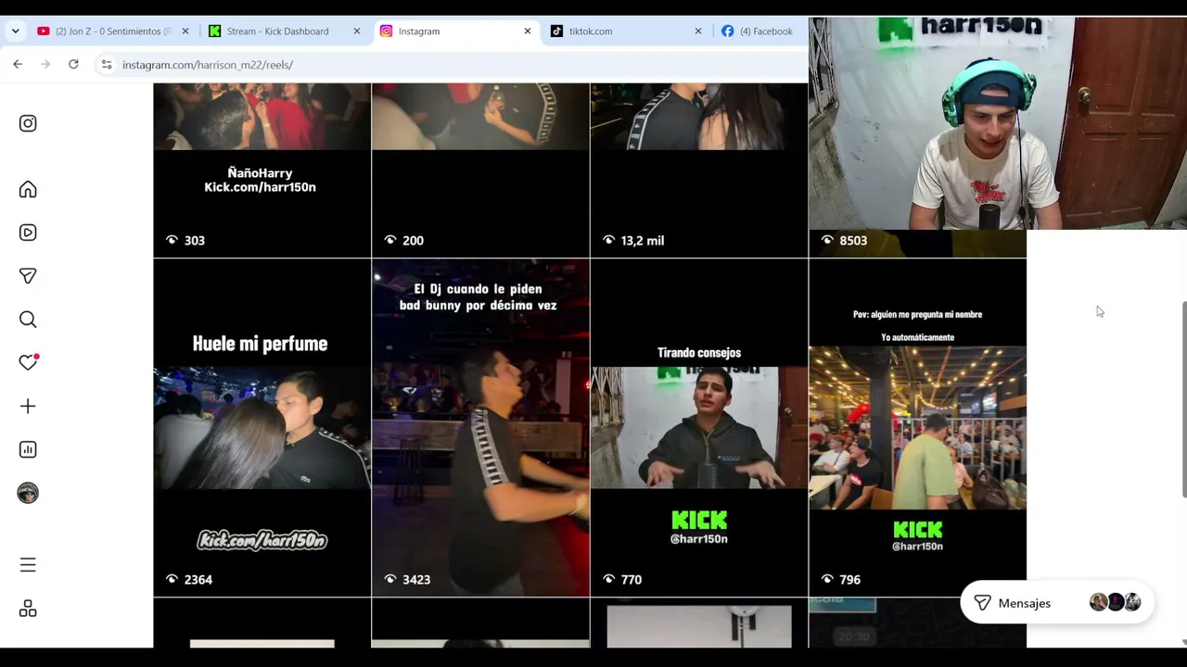Reload the Instagram page

pyautogui.click(x=73, y=64)
